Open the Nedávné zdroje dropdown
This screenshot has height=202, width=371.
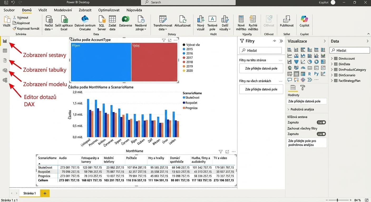pos(141,23)
